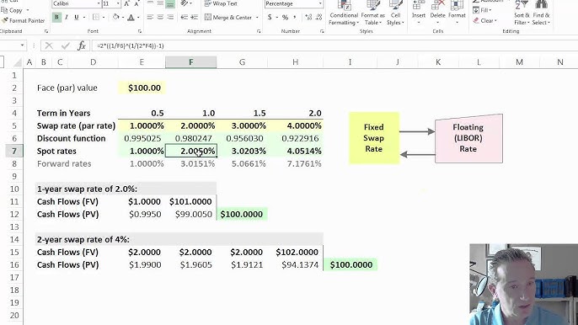578x325 pixels.
Task: Open the Percentage number format dropdown
Action: (x=319, y=3)
